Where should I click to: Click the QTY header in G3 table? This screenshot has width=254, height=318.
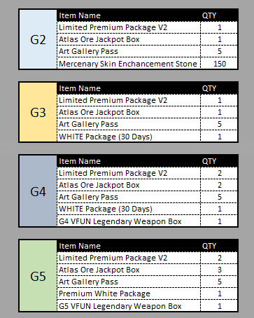(x=209, y=88)
